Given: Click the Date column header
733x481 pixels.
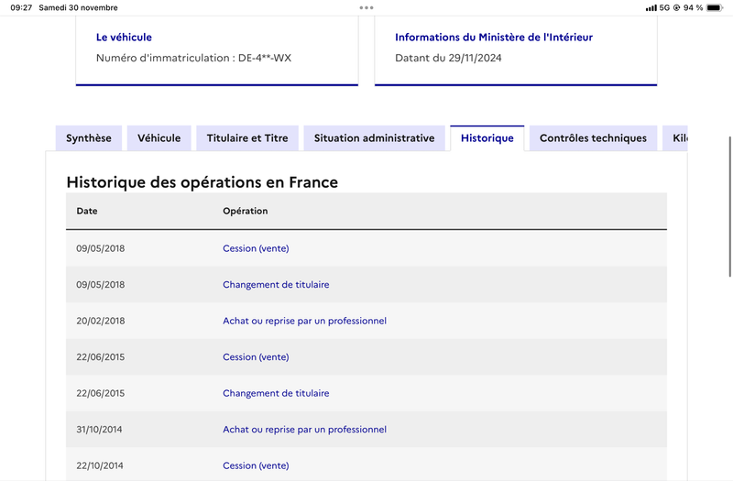Looking at the screenshot, I should pos(87,211).
